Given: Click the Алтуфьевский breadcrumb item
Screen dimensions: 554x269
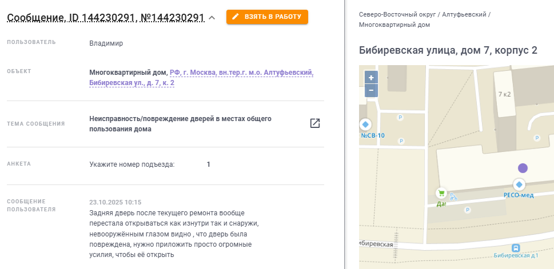Looking at the screenshot, I should pyautogui.click(x=464, y=13).
